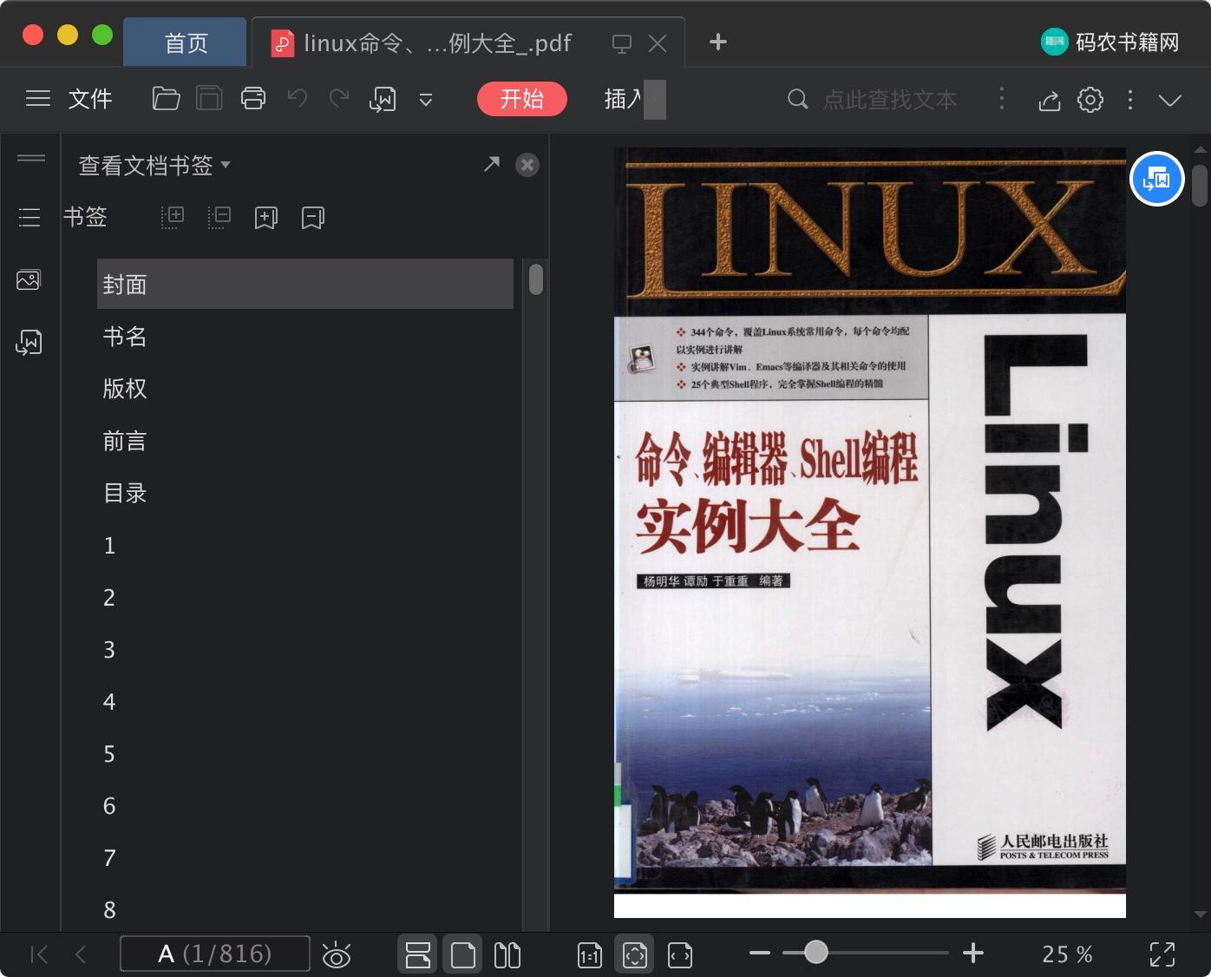Click the expand all bookmarks icon

tap(173, 217)
